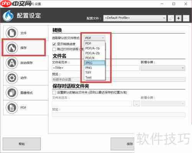The height and width of the screenshot is (153, 192).
Task: Select the 保存 section with flame icon
Action: coord(26,48)
